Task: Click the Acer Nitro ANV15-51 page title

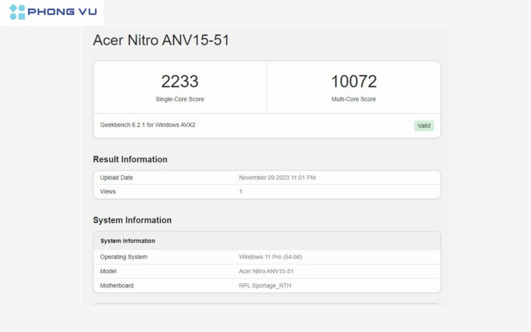Action: pos(161,40)
